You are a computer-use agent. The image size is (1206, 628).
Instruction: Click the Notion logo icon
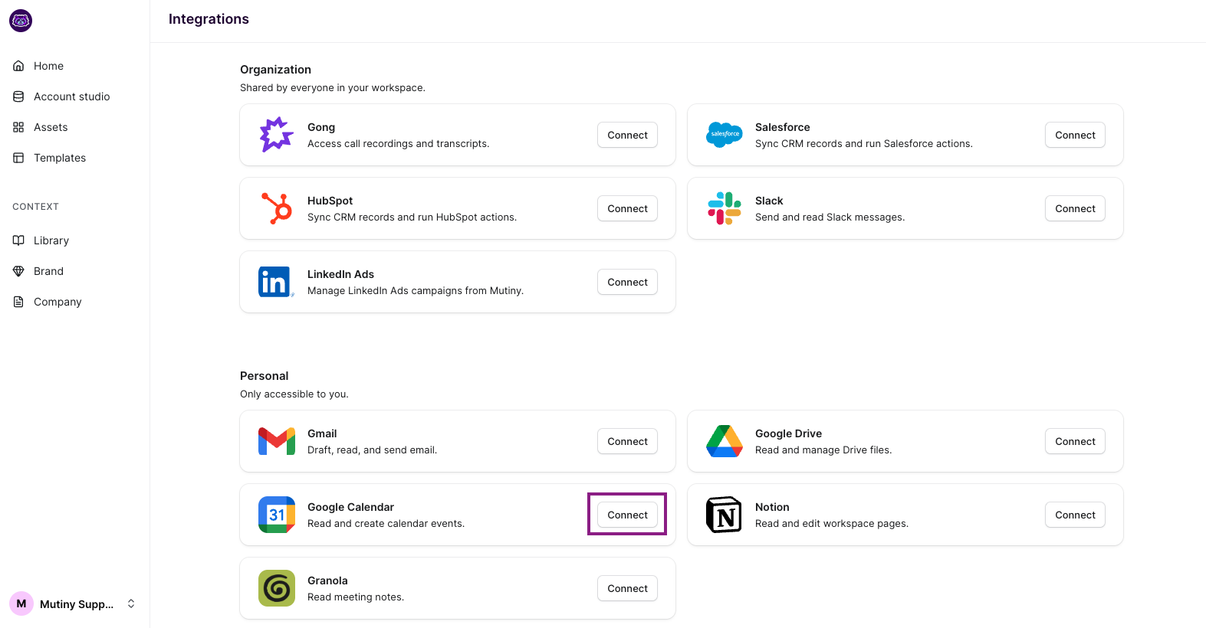(x=725, y=515)
